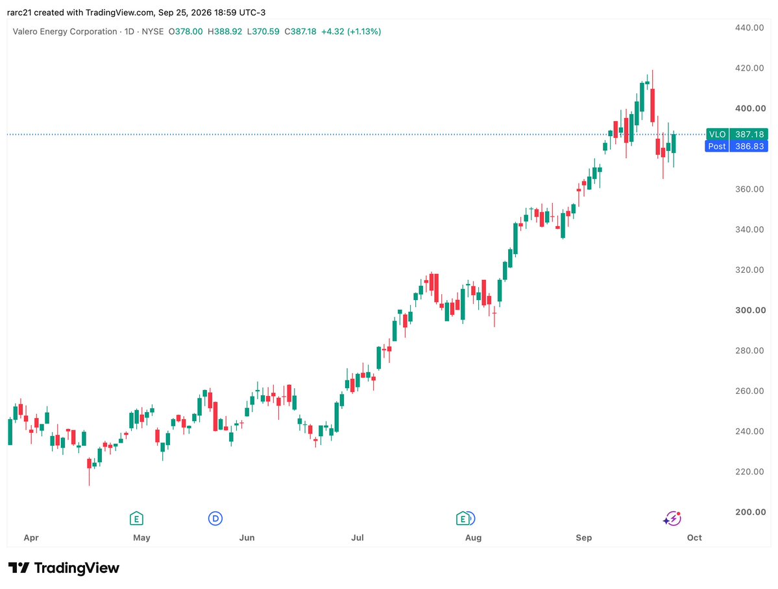778x589 pixels.
Task: Click the Oct label on time axis
Action: (694, 538)
